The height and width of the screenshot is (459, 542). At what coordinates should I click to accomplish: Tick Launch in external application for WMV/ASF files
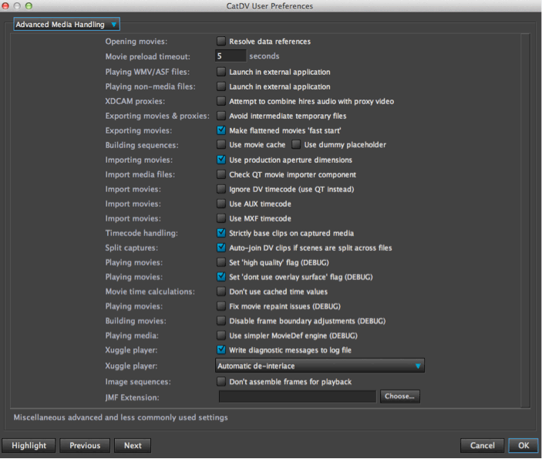(221, 72)
